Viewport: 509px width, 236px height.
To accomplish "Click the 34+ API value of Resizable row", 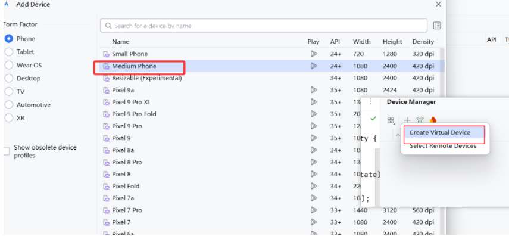I will click(336, 78).
